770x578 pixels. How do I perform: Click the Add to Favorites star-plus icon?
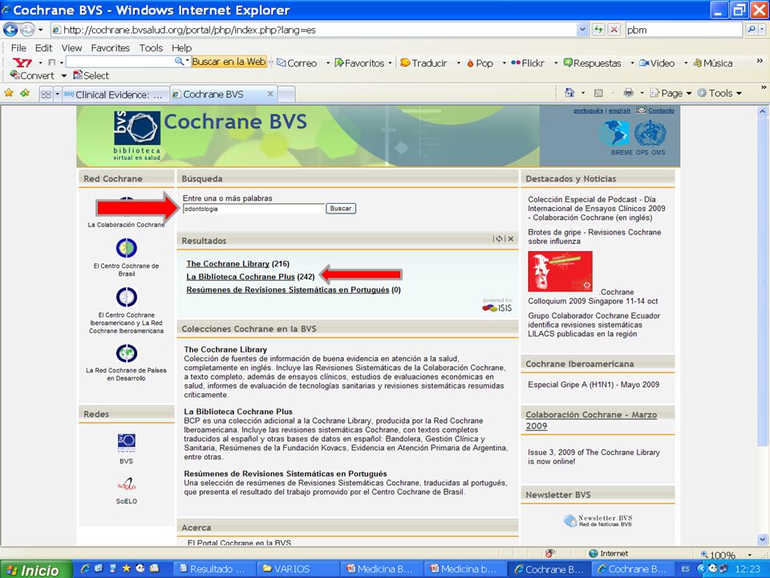(25, 93)
